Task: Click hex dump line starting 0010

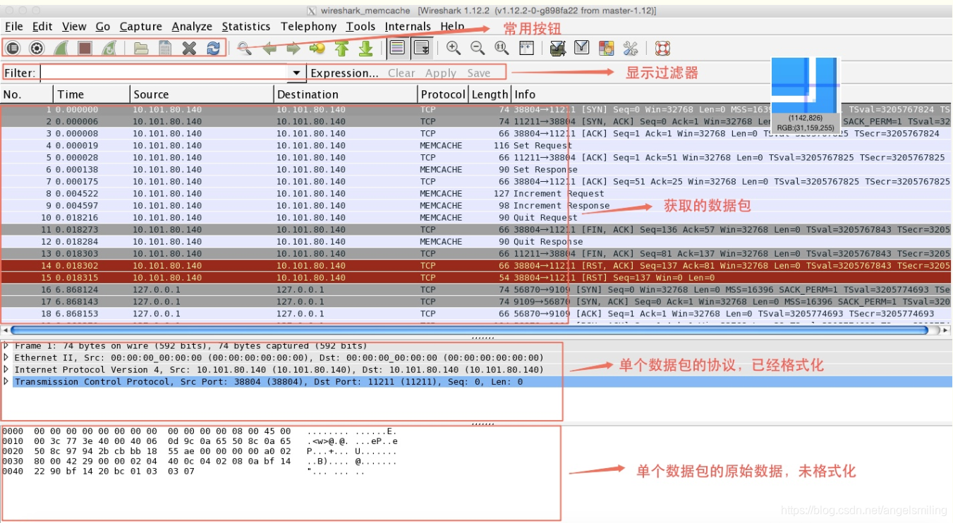Action: [200, 441]
